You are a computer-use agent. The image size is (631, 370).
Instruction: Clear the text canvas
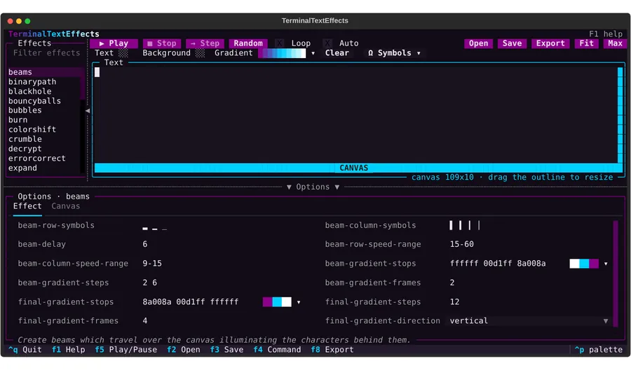[337, 53]
